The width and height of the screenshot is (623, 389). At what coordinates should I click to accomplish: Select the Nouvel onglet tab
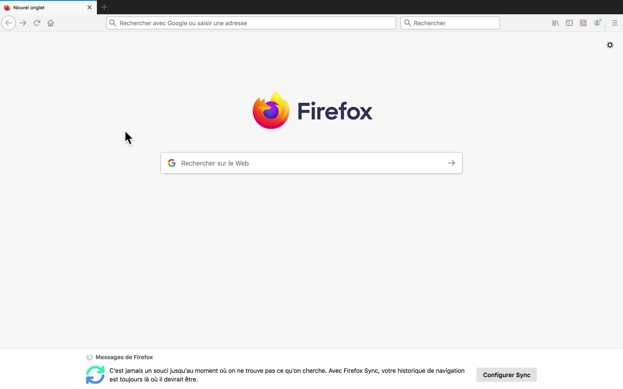click(x=48, y=7)
